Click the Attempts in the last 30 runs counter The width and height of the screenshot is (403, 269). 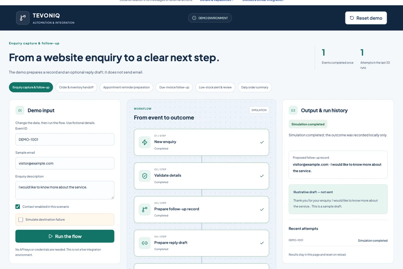click(375, 59)
